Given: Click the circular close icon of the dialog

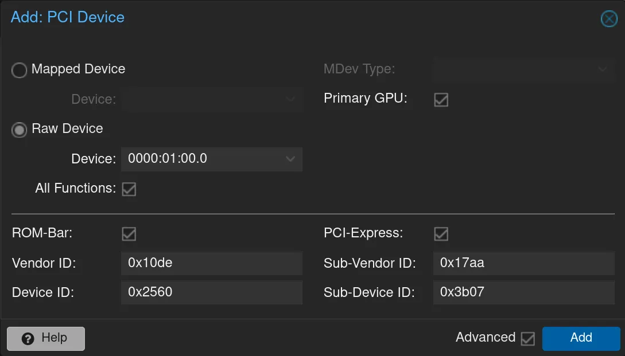Looking at the screenshot, I should pos(609,19).
